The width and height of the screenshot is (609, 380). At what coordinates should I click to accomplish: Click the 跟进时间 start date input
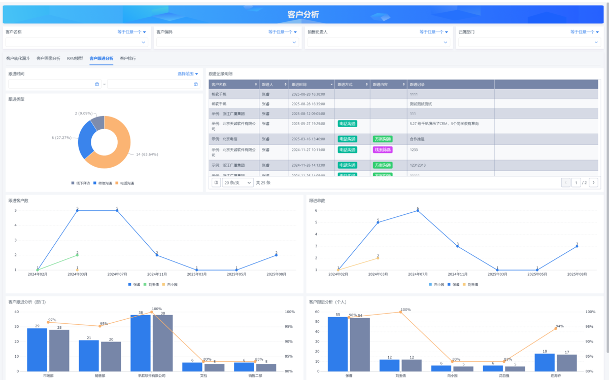(54, 84)
